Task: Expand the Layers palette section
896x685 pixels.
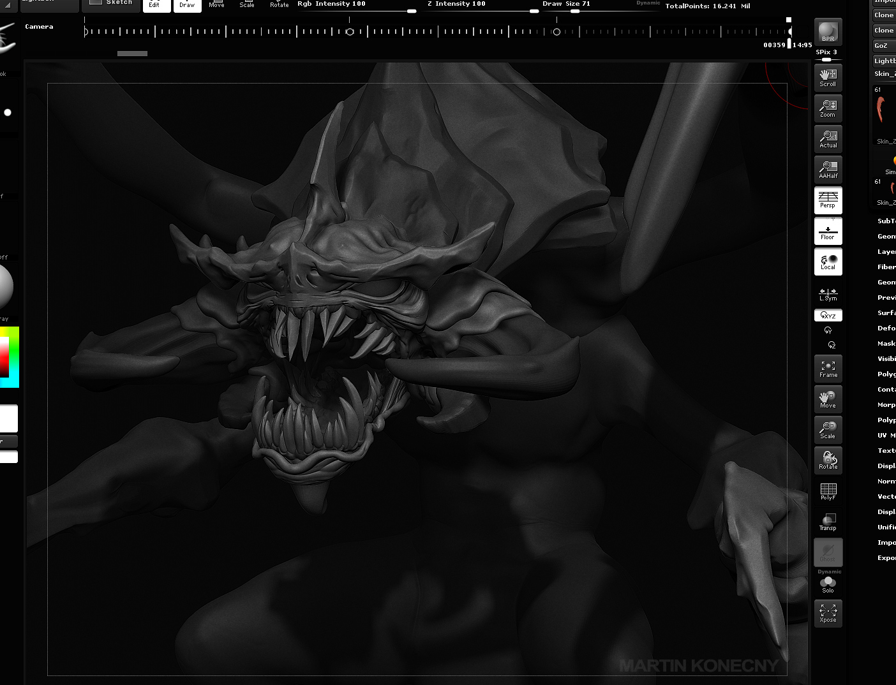Action: (x=886, y=251)
